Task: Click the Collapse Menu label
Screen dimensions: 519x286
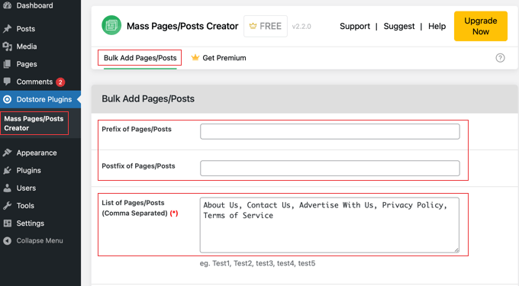Action: click(40, 241)
